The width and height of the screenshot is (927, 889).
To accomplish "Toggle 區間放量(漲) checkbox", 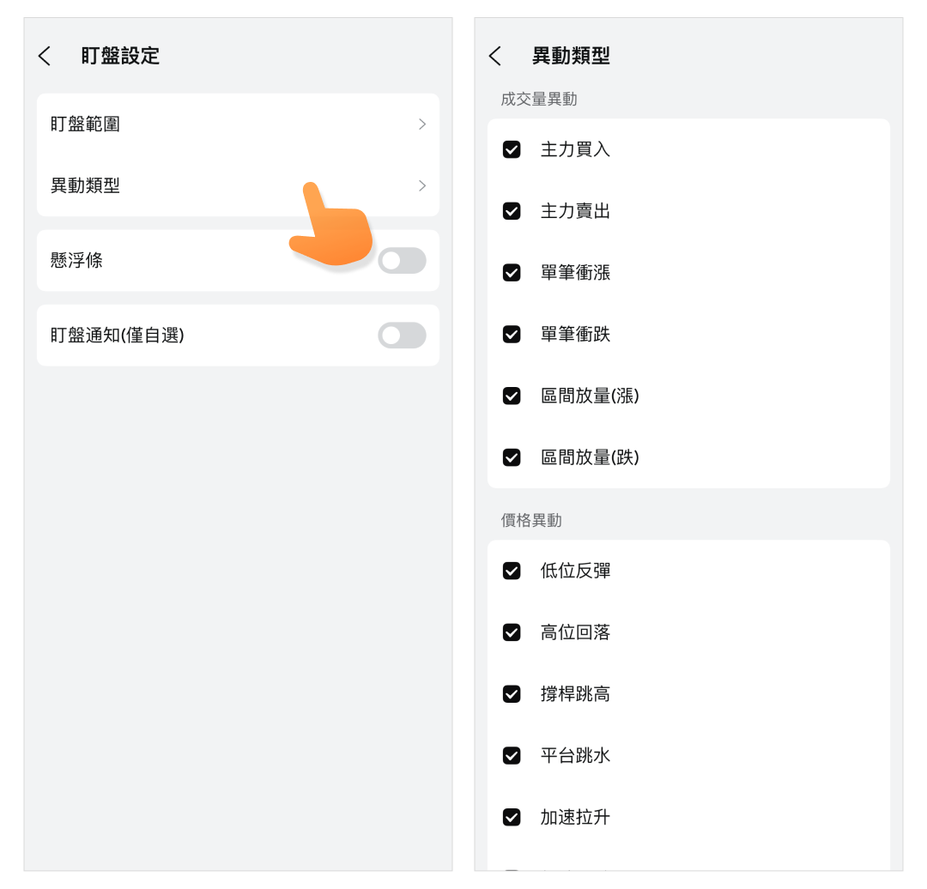I will tap(512, 396).
